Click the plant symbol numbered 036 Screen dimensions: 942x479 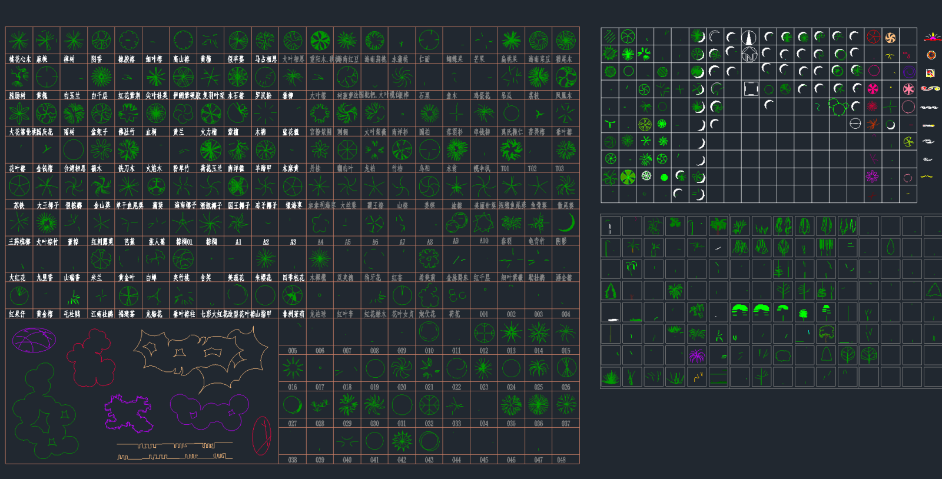pyautogui.click(x=538, y=405)
